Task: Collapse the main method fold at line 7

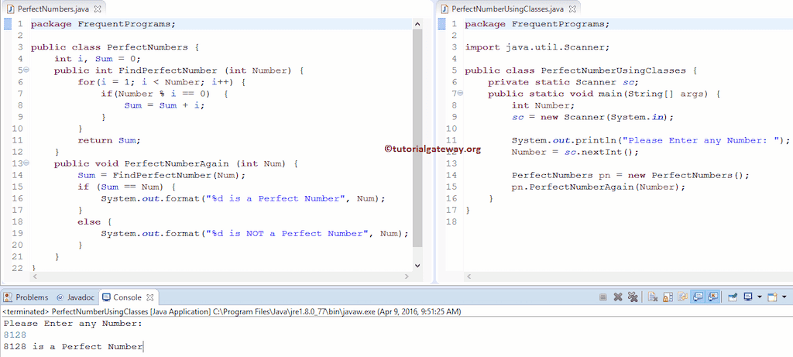Action: click(x=460, y=94)
